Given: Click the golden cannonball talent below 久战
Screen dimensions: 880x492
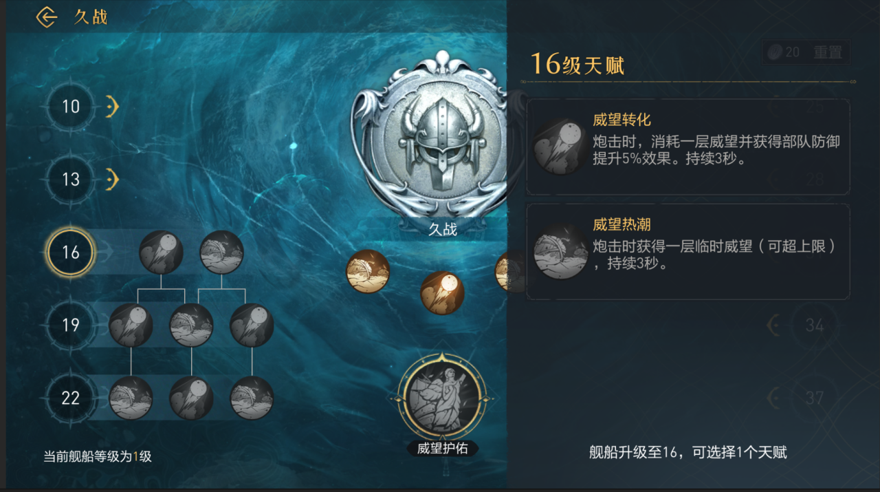Looking at the screenshot, I should (443, 292).
